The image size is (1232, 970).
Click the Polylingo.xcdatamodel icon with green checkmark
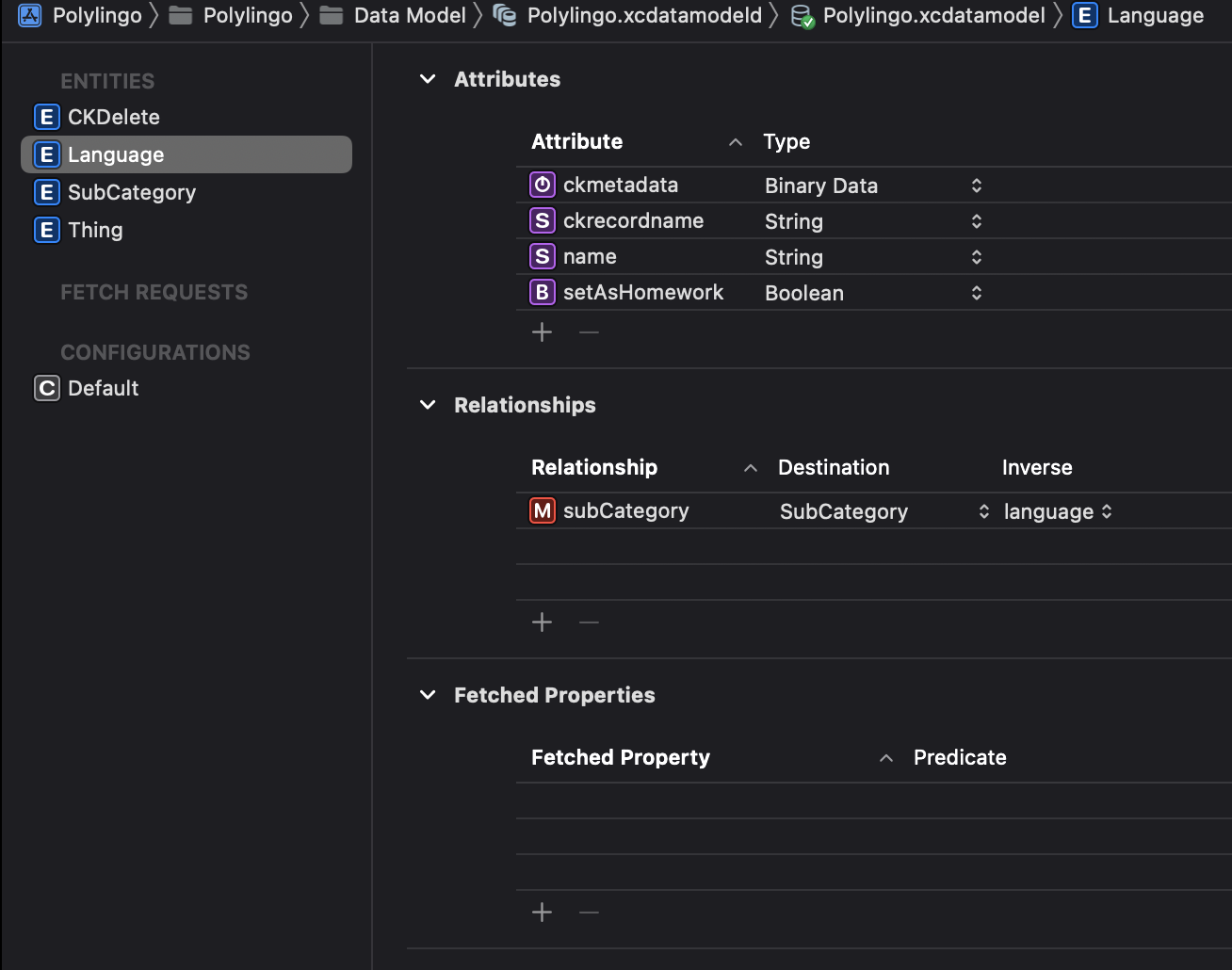click(802, 16)
